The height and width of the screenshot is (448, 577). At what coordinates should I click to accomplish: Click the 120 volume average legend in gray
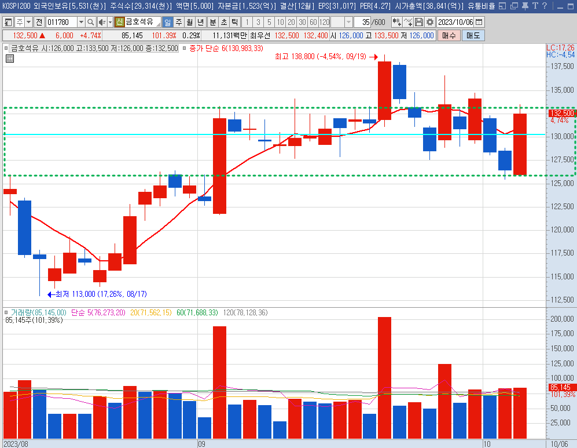pyautogui.click(x=245, y=312)
